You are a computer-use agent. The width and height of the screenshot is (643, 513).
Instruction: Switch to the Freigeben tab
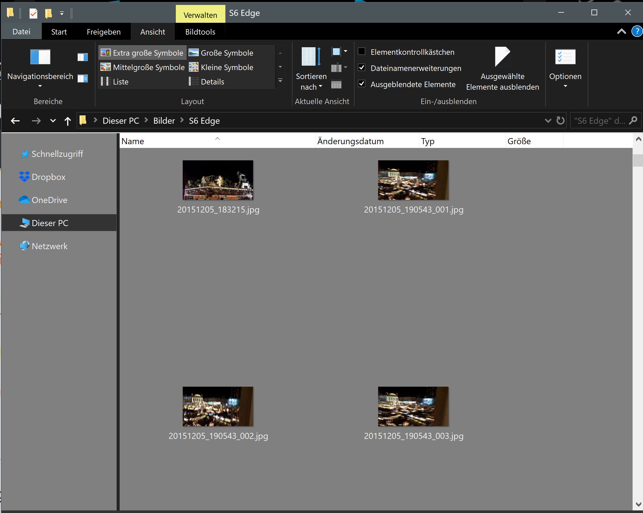point(103,32)
